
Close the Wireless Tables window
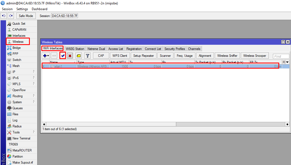point(288,42)
